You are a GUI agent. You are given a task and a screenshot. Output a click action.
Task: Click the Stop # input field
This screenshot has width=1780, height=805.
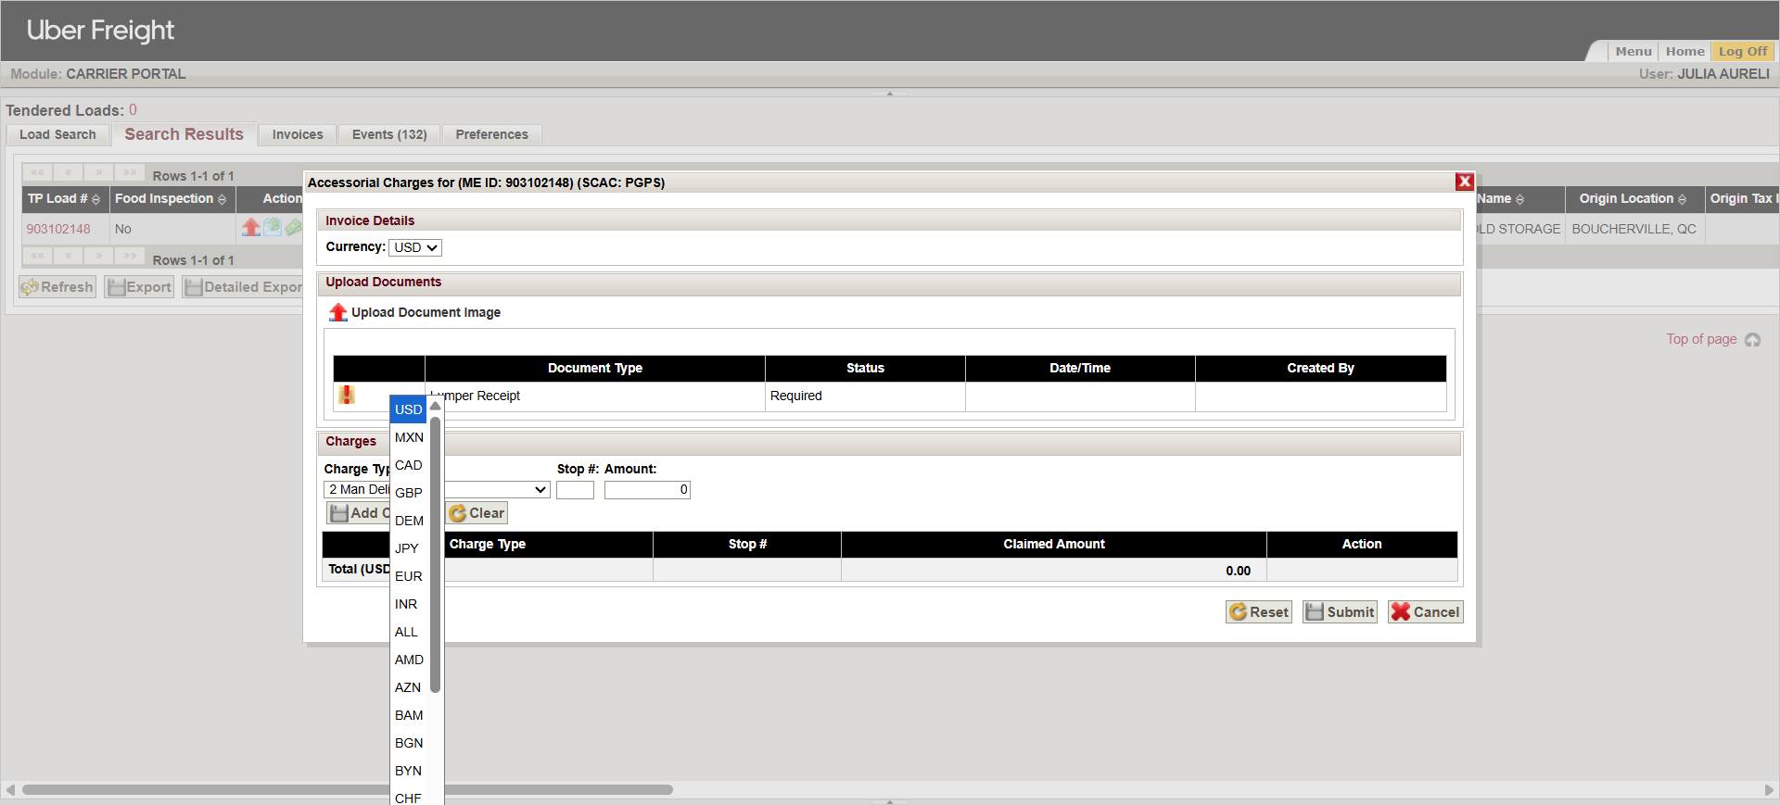(x=575, y=489)
